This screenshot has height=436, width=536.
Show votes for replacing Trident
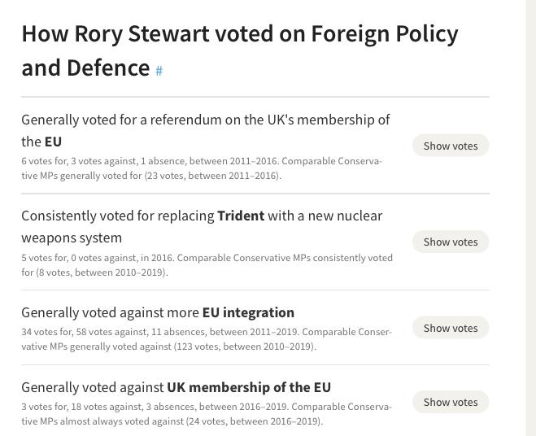click(451, 242)
